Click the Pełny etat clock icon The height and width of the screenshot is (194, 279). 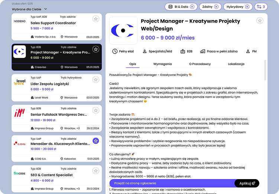click(x=115, y=51)
